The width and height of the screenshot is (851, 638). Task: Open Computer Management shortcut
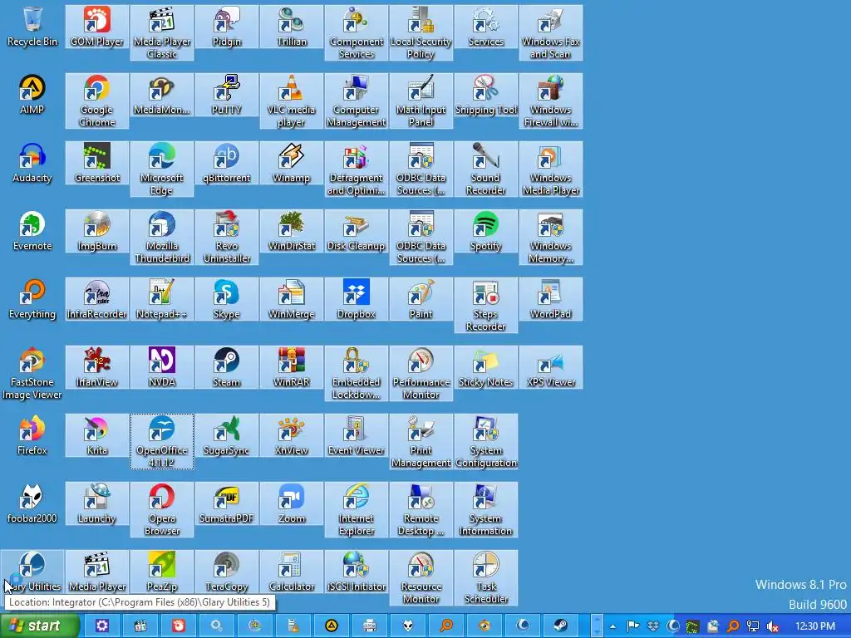(356, 101)
